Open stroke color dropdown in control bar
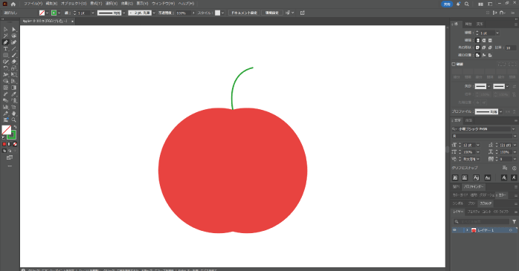Viewport: 519px width, 271px height. [59, 13]
